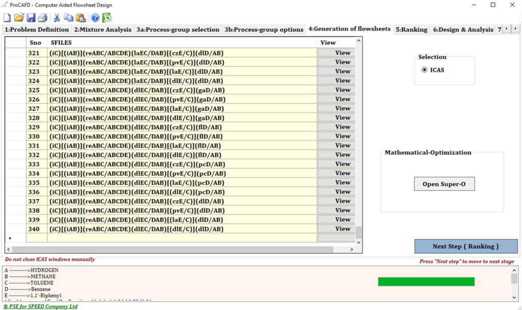Open a file with folder icon
The width and height of the screenshot is (522, 310).
click(x=19, y=18)
